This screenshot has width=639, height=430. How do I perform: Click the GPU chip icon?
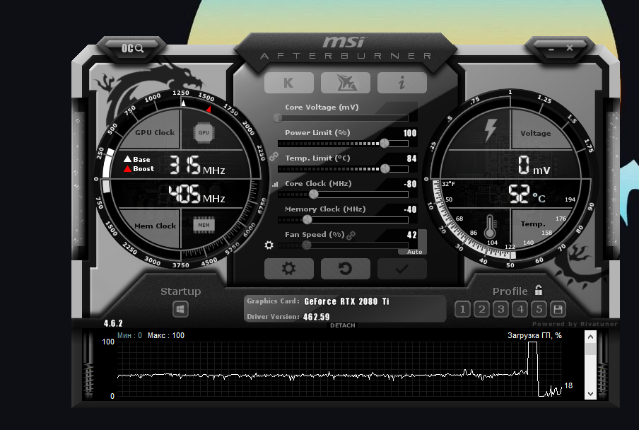click(204, 132)
